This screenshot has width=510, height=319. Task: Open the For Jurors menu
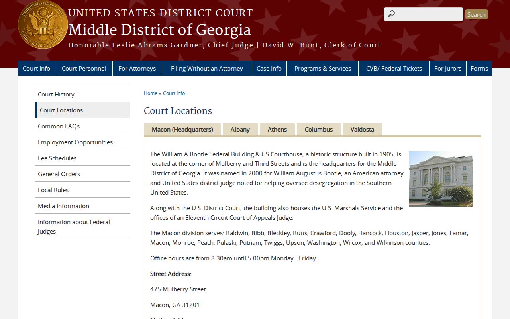pos(448,68)
